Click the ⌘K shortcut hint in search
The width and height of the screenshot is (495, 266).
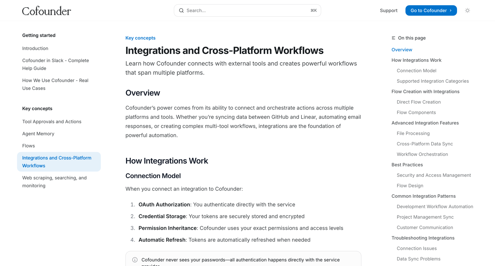coord(314,10)
